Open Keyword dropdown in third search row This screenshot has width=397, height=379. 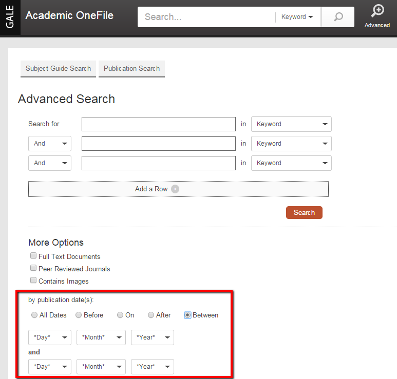tap(291, 163)
